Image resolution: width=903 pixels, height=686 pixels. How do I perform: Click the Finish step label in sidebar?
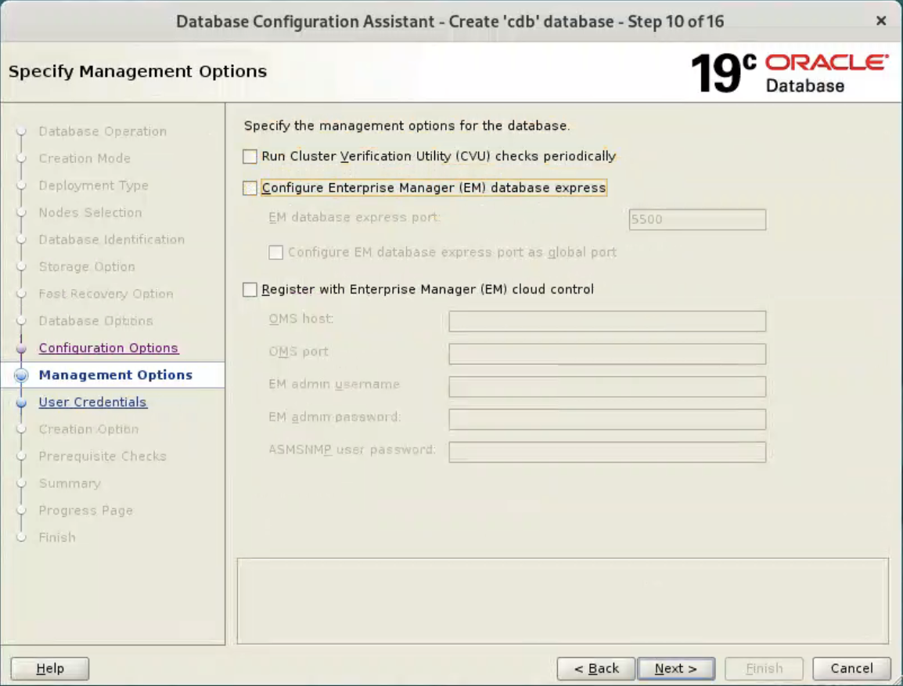pos(57,538)
